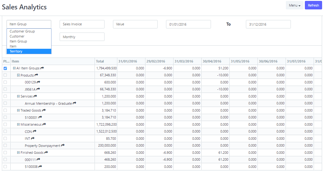This screenshot has width=323, height=171.
Task: Open arrow icon beside Property Downpayment
Action: pyautogui.click(x=63, y=145)
